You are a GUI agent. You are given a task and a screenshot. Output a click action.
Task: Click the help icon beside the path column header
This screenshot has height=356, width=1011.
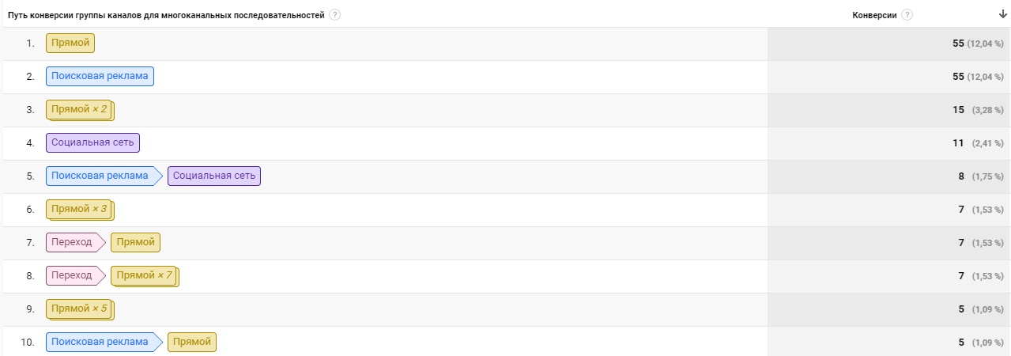click(335, 15)
